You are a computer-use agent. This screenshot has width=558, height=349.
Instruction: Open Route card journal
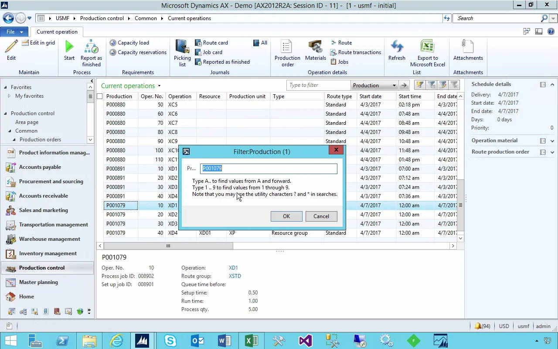pyautogui.click(x=211, y=43)
